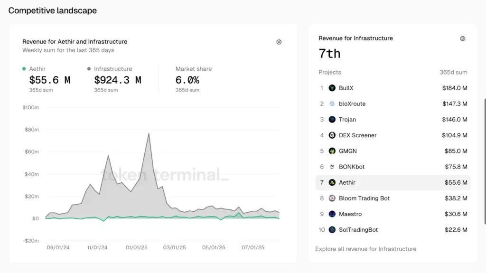The width and height of the screenshot is (486, 273).
Task: Click the 01/01/25 x-axis date label
Action: 136,247
